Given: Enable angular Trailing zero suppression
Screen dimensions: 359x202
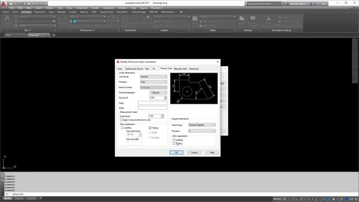Looking at the screenshot, I should click(x=174, y=144).
